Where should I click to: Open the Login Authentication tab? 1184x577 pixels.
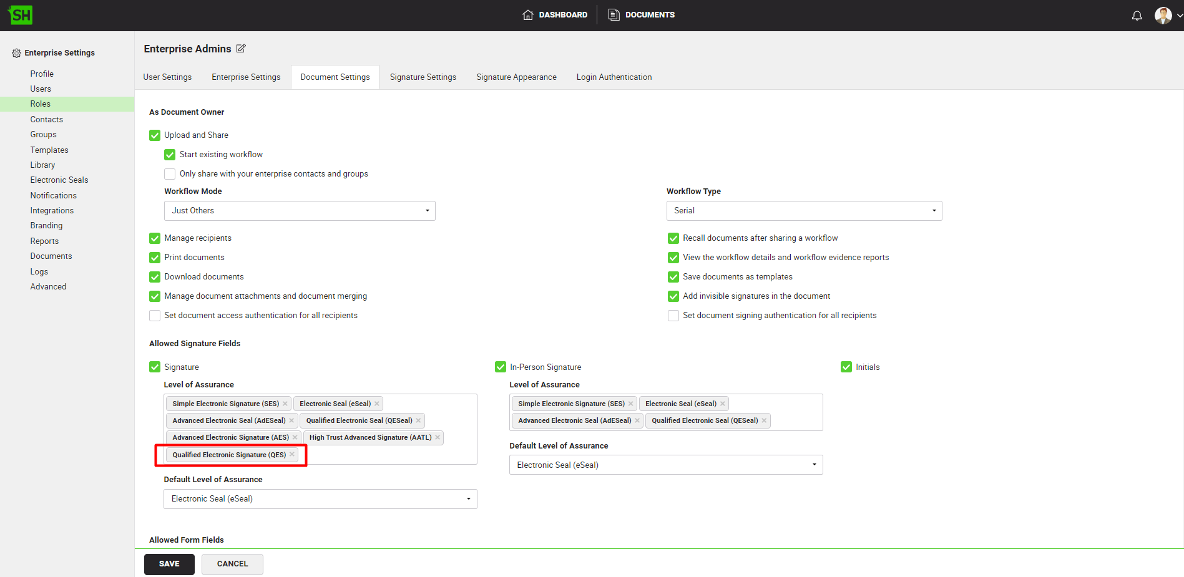(x=614, y=77)
